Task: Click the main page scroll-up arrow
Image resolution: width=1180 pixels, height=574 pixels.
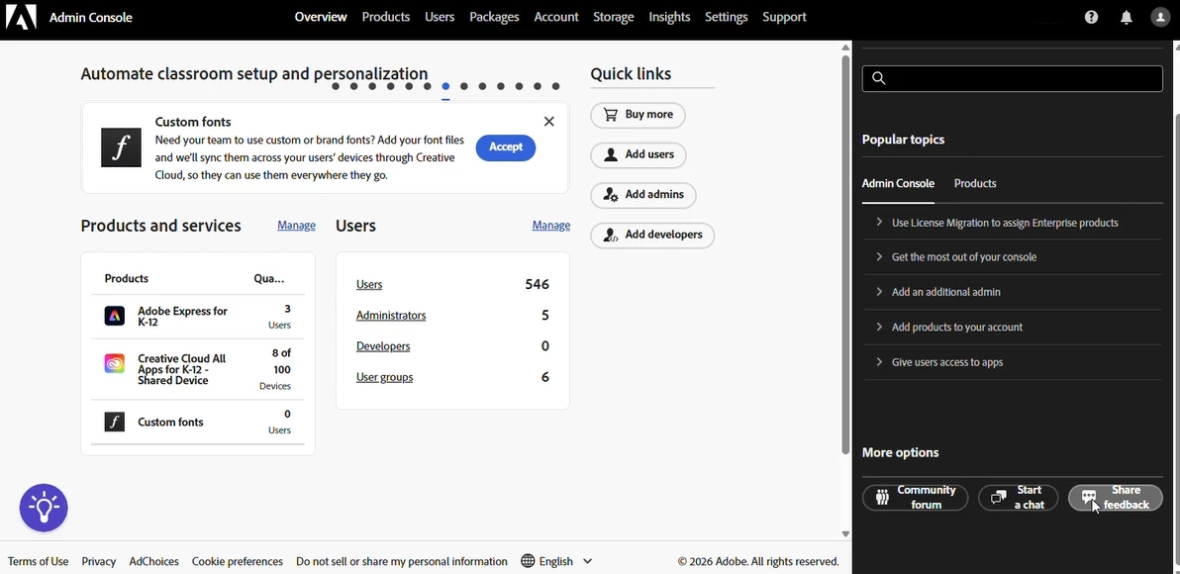Action: pyautogui.click(x=845, y=48)
